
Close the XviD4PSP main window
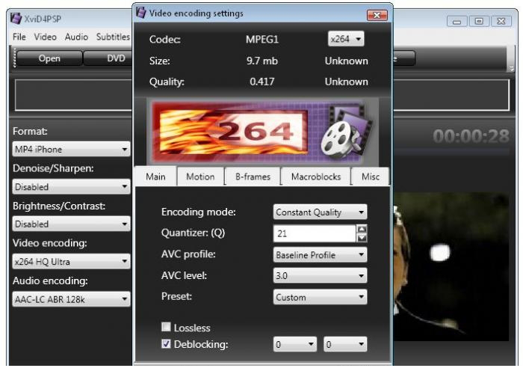[x=501, y=22]
